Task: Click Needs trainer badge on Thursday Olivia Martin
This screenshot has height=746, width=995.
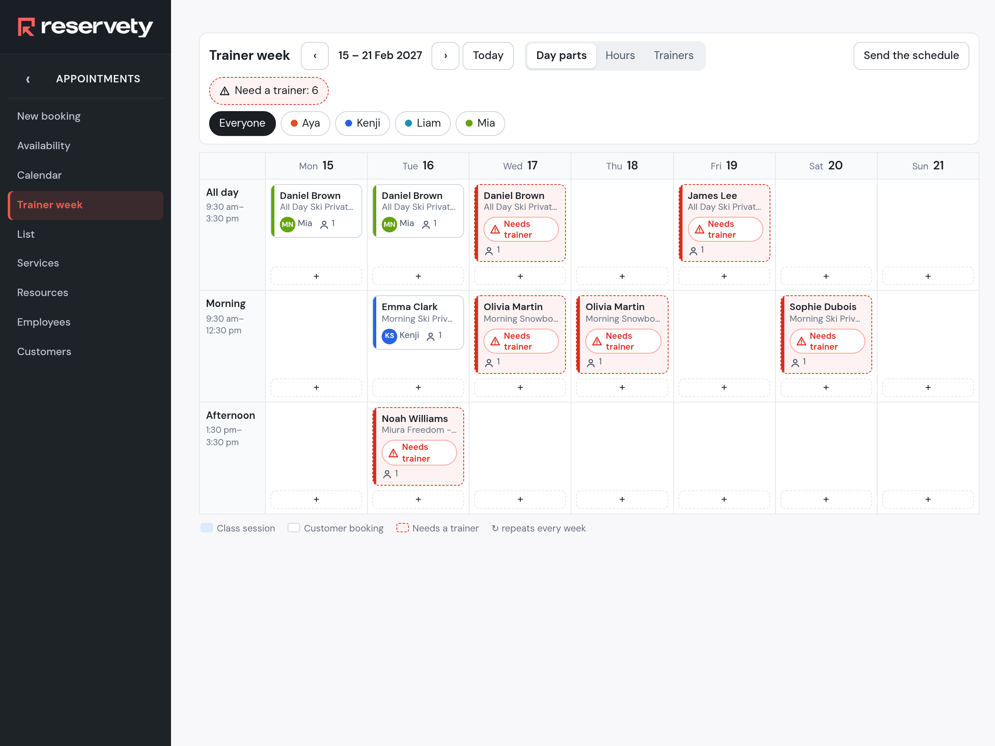Action: [x=623, y=341]
